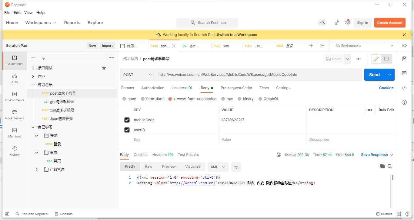Dismiss the Scratch Pad warning banner
Image resolution: width=414 pixels, height=220 pixels.
pos(404,35)
